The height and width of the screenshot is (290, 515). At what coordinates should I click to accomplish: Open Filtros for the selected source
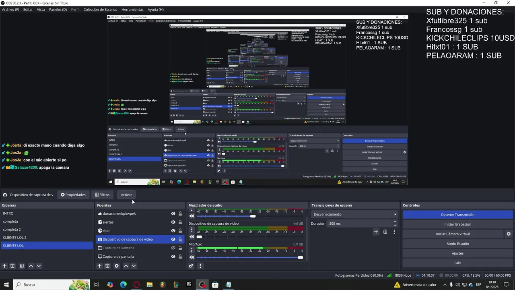coord(102,195)
